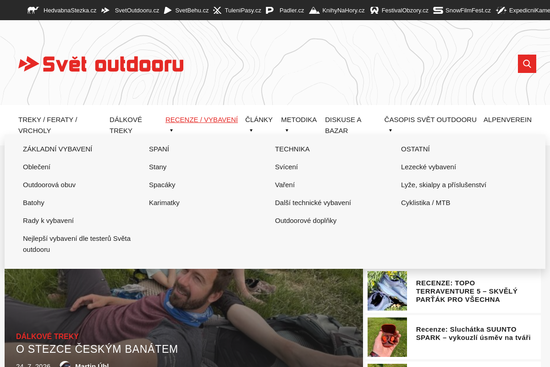Viewport: 550px width, 367px height.
Task: Open the Diskuse a bazar menu item
Action: click(343, 125)
